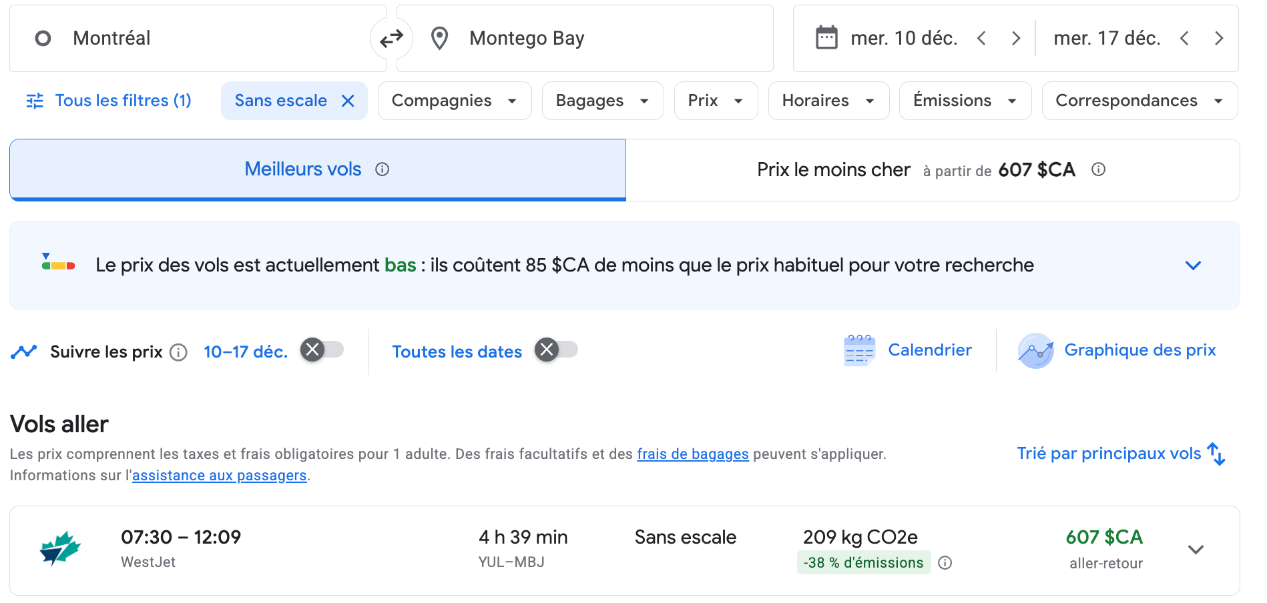Open the frais de bagages link

pos(692,454)
